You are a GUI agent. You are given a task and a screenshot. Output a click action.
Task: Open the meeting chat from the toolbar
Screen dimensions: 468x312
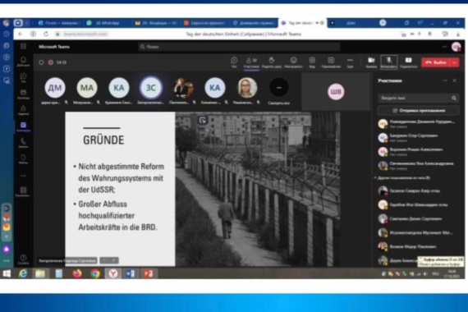tap(234, 62)
